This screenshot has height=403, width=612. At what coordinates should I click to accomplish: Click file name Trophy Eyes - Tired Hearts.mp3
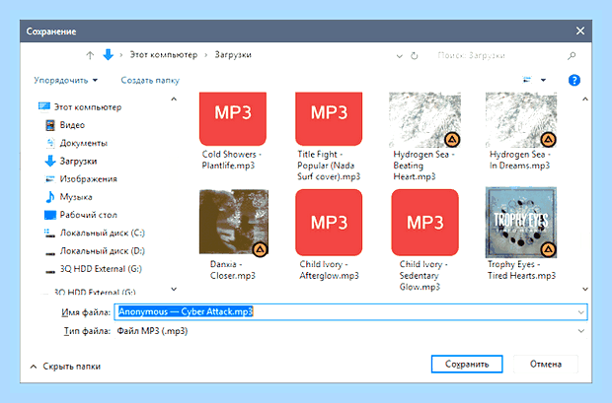click(521, 270)
